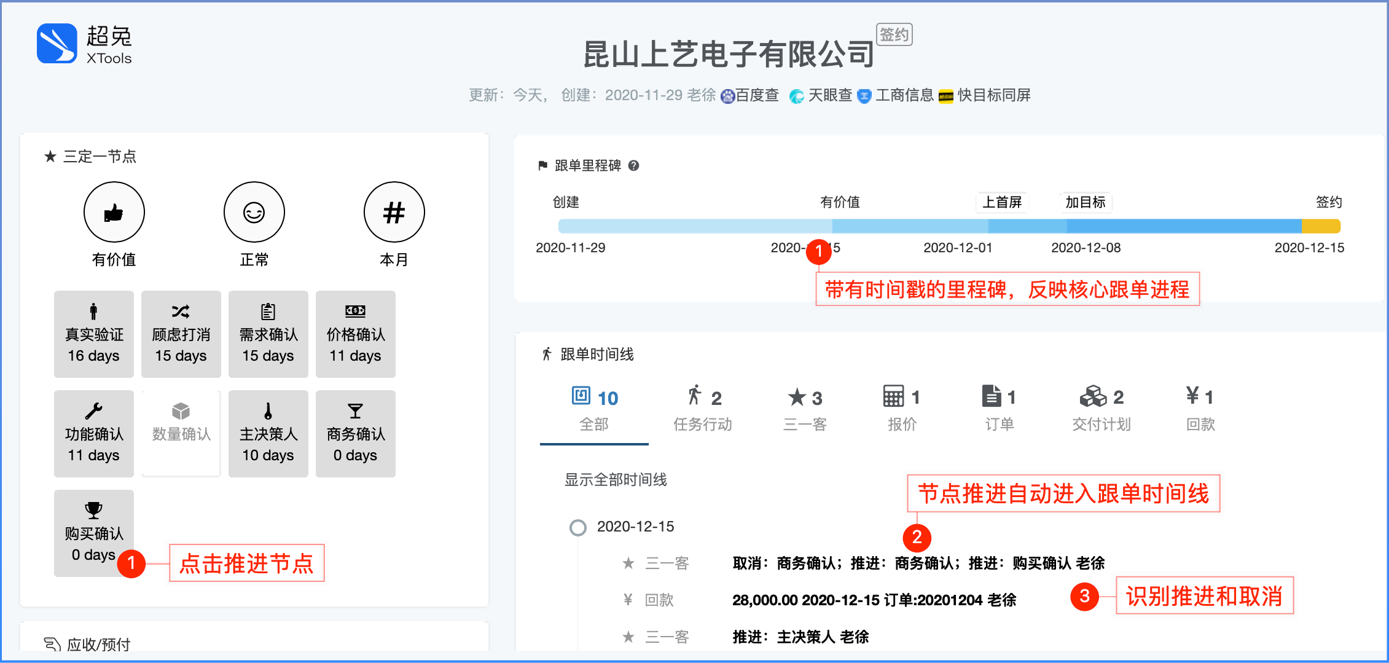Click the flag icon of 跟单里程碑
Viewport: 1389px width, 663px height.
tap(543, 165)
